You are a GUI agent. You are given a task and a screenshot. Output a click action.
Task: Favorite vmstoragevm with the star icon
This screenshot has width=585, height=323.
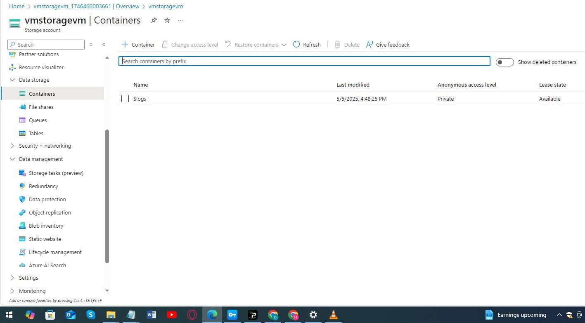pyautogui.click(x=167, y=20)
